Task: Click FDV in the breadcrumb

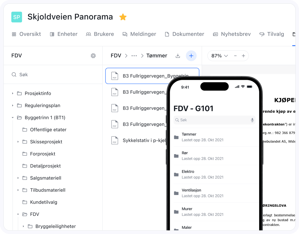Action: tap(116, 56)
